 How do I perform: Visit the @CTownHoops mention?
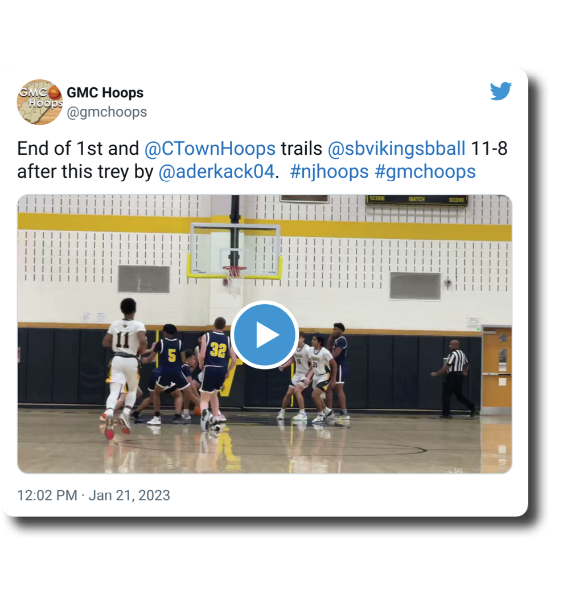[x=209, y=149]
